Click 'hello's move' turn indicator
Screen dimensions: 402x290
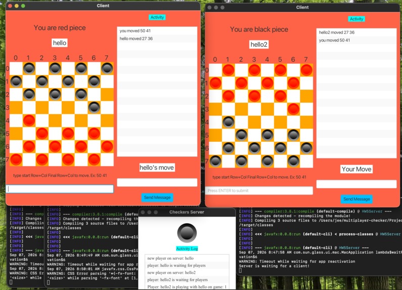(x=157, y=168)
